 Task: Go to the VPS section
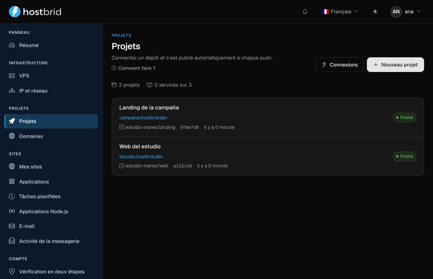[x=51, y=76]
